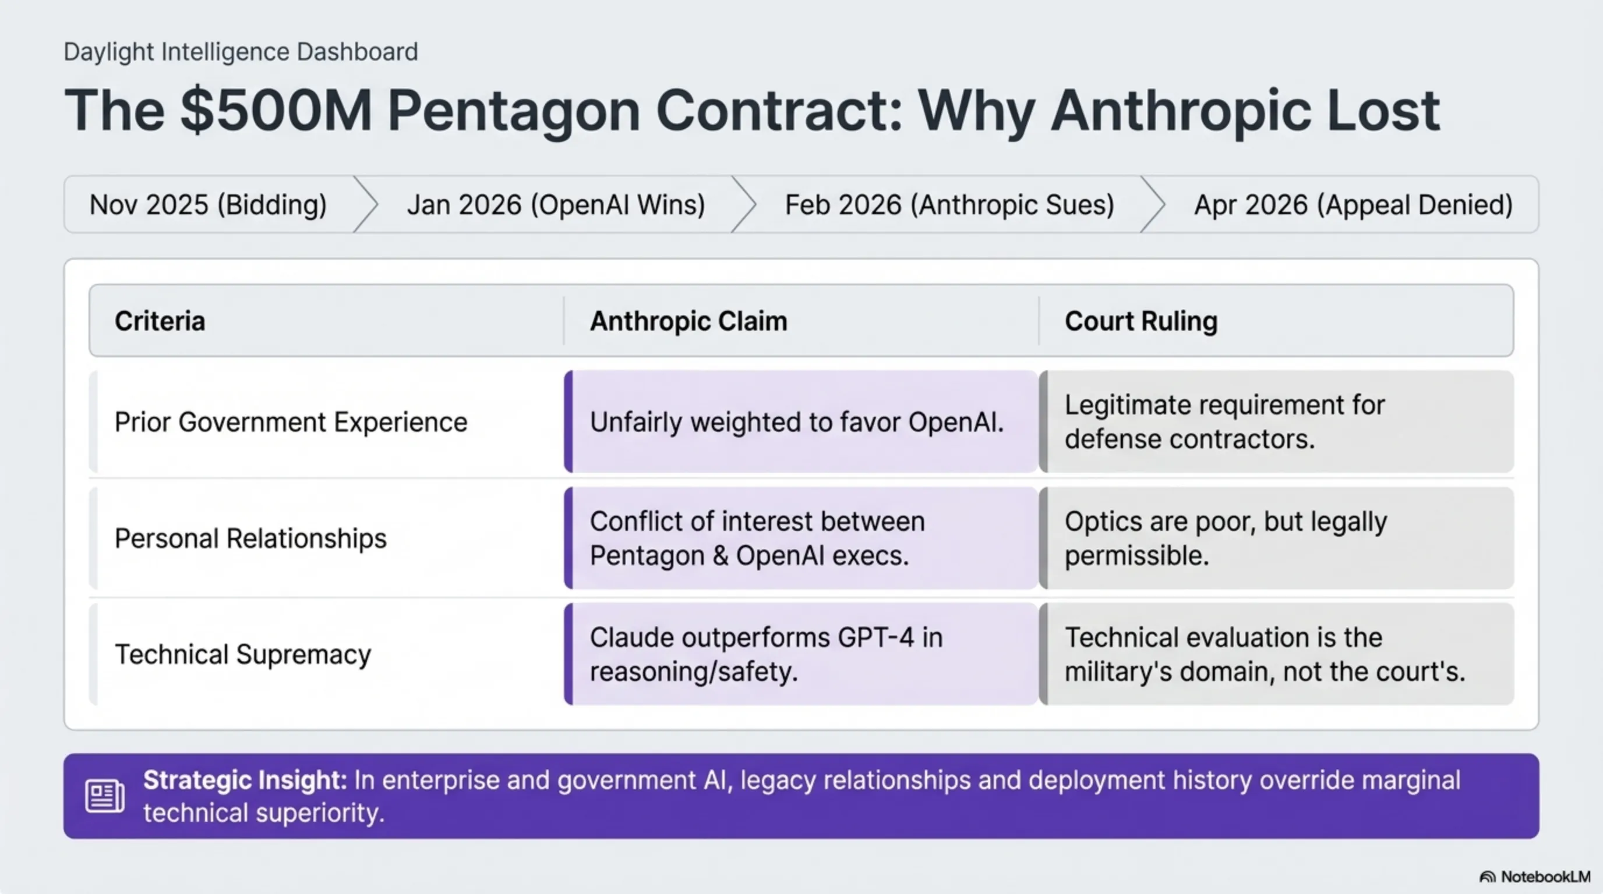Click the NotebookLM logo icon
This screenshot has width=1603, height=894.
coord(1487,877)
